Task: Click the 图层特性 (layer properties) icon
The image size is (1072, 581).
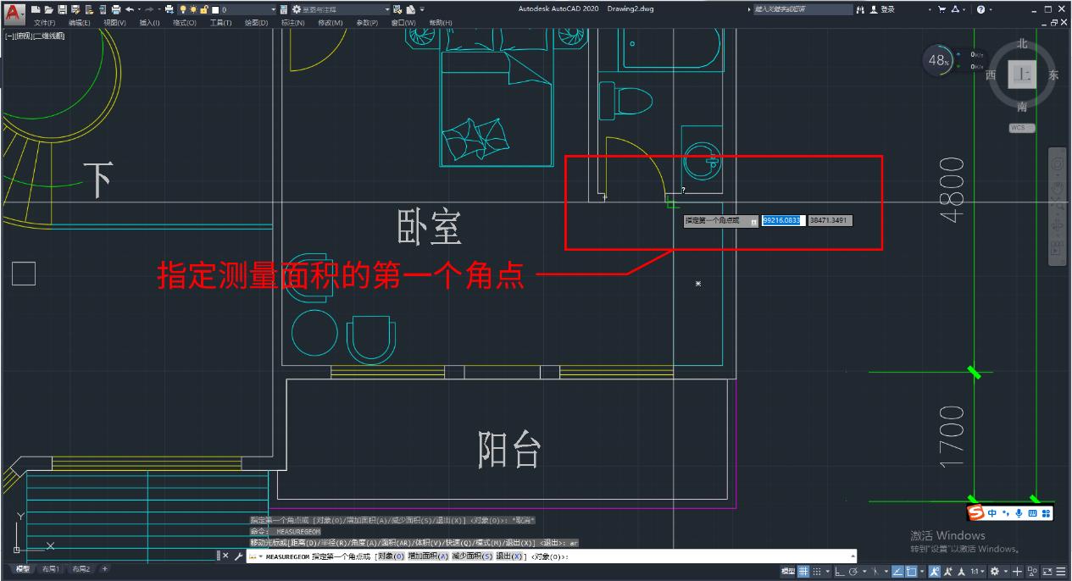Action: tap(283, 10)
